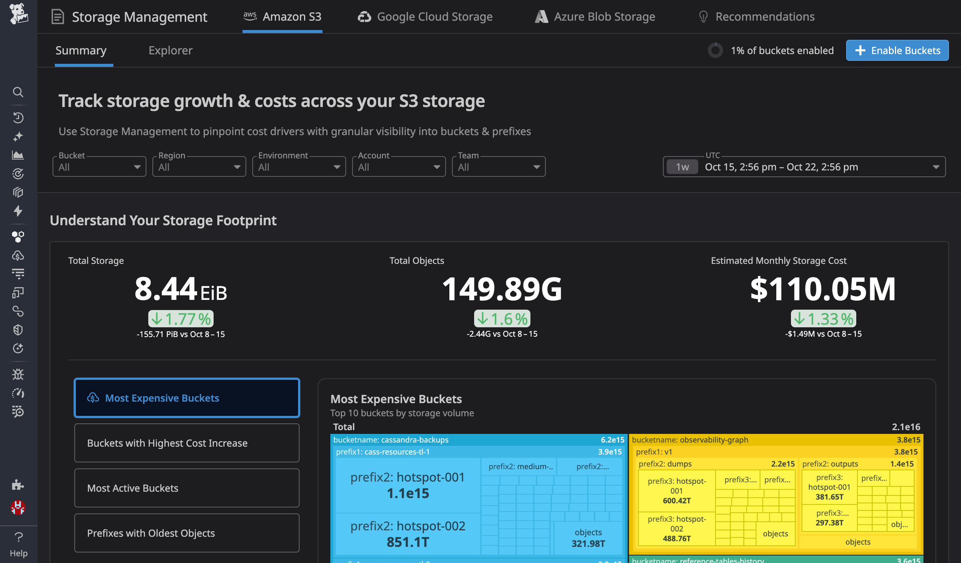This screenshot has height=563, width=961.
Task: Open the Security shield icon
Action: [x=18, y=329]
